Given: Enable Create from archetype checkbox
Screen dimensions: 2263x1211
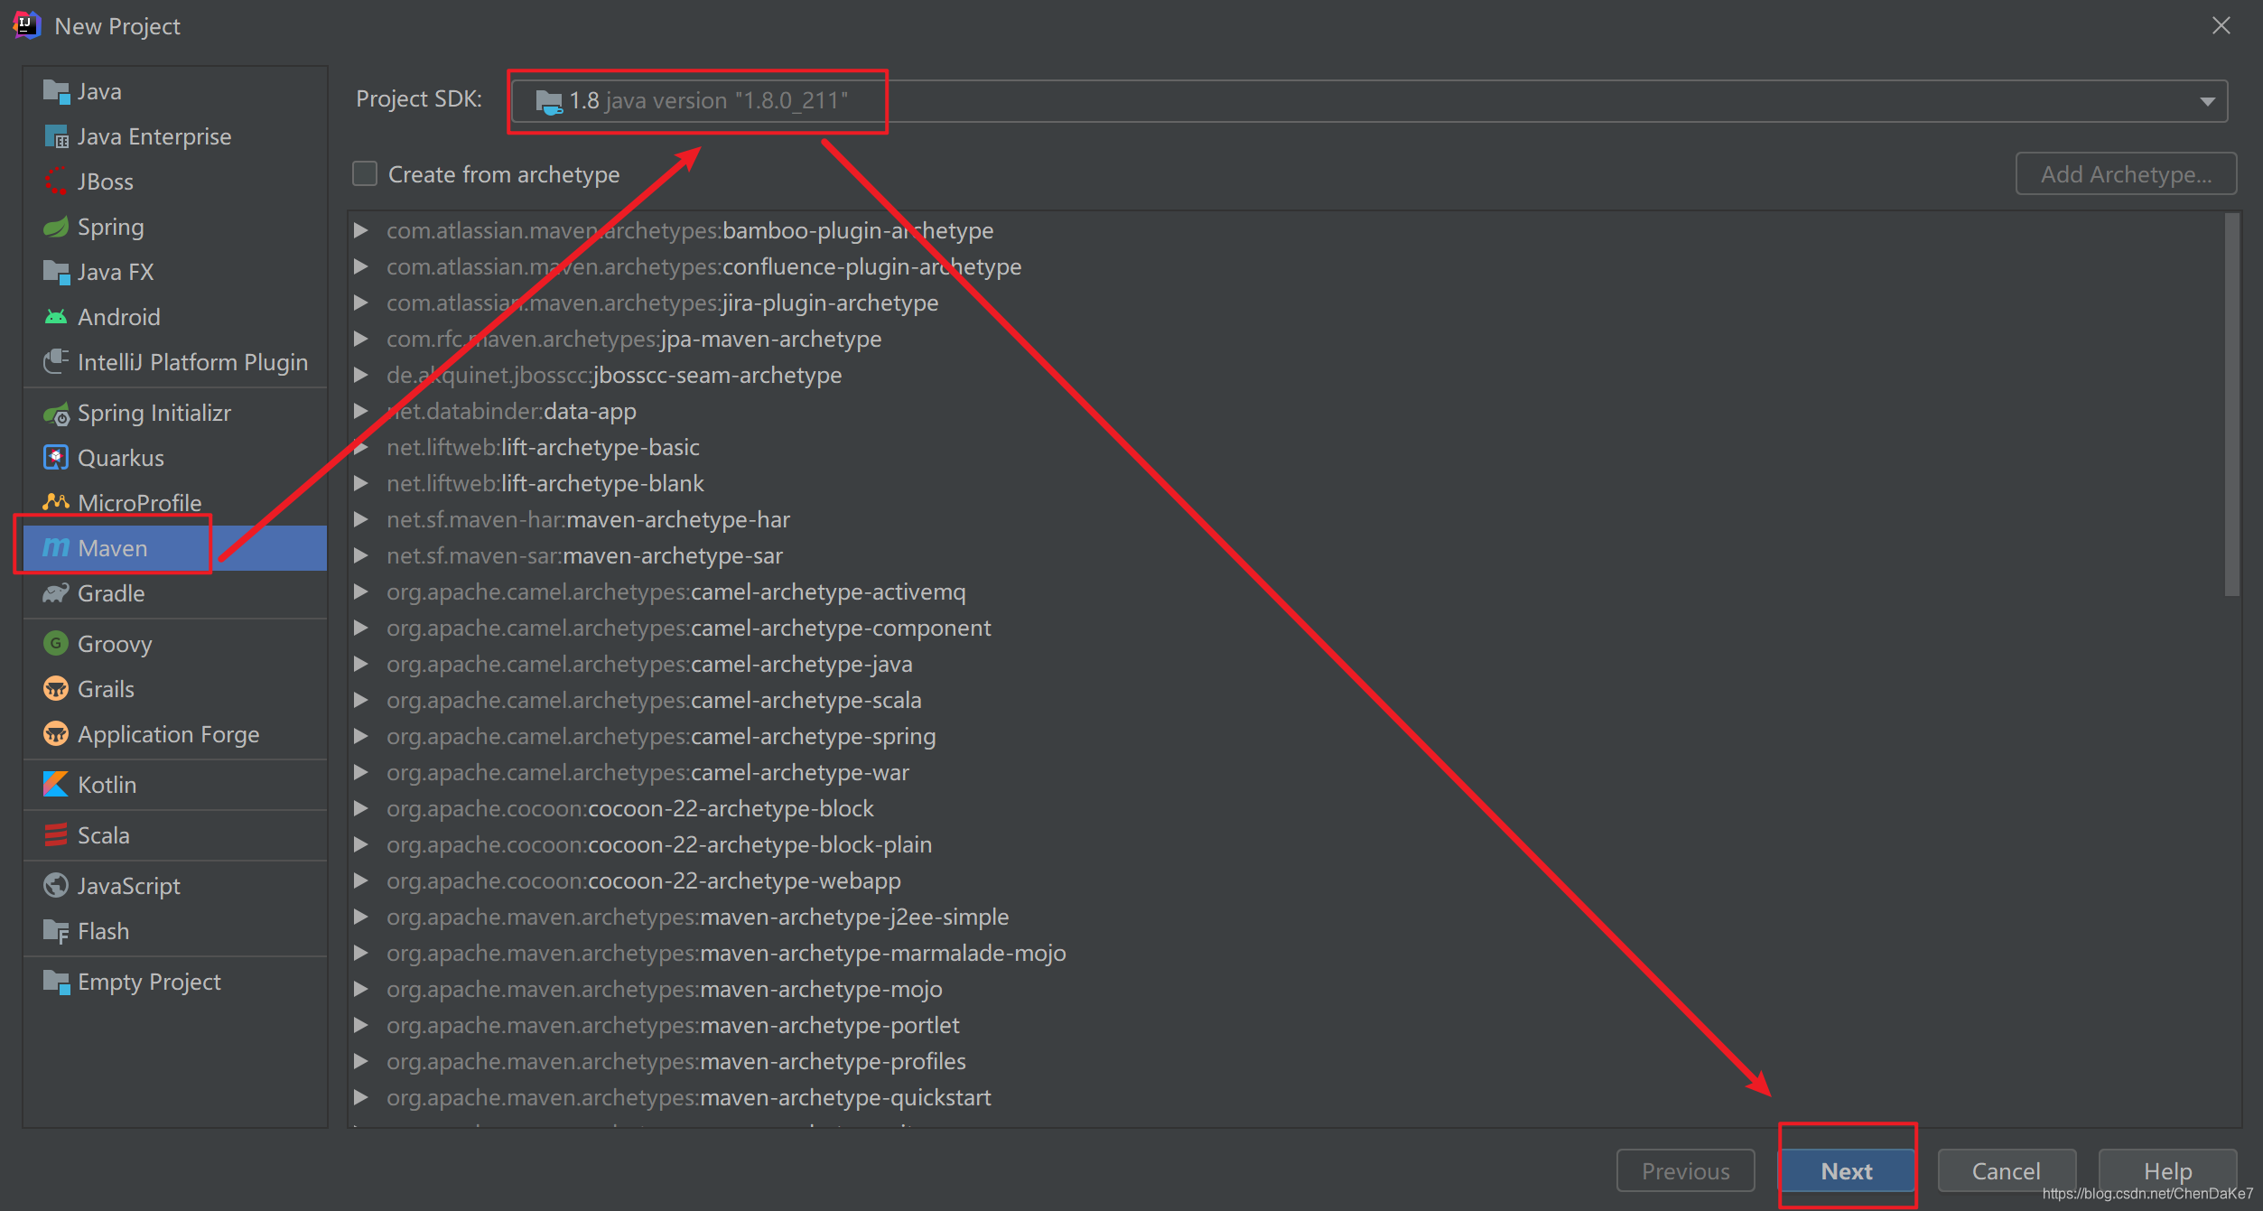Looking at the screenshot, I should 365,173.
